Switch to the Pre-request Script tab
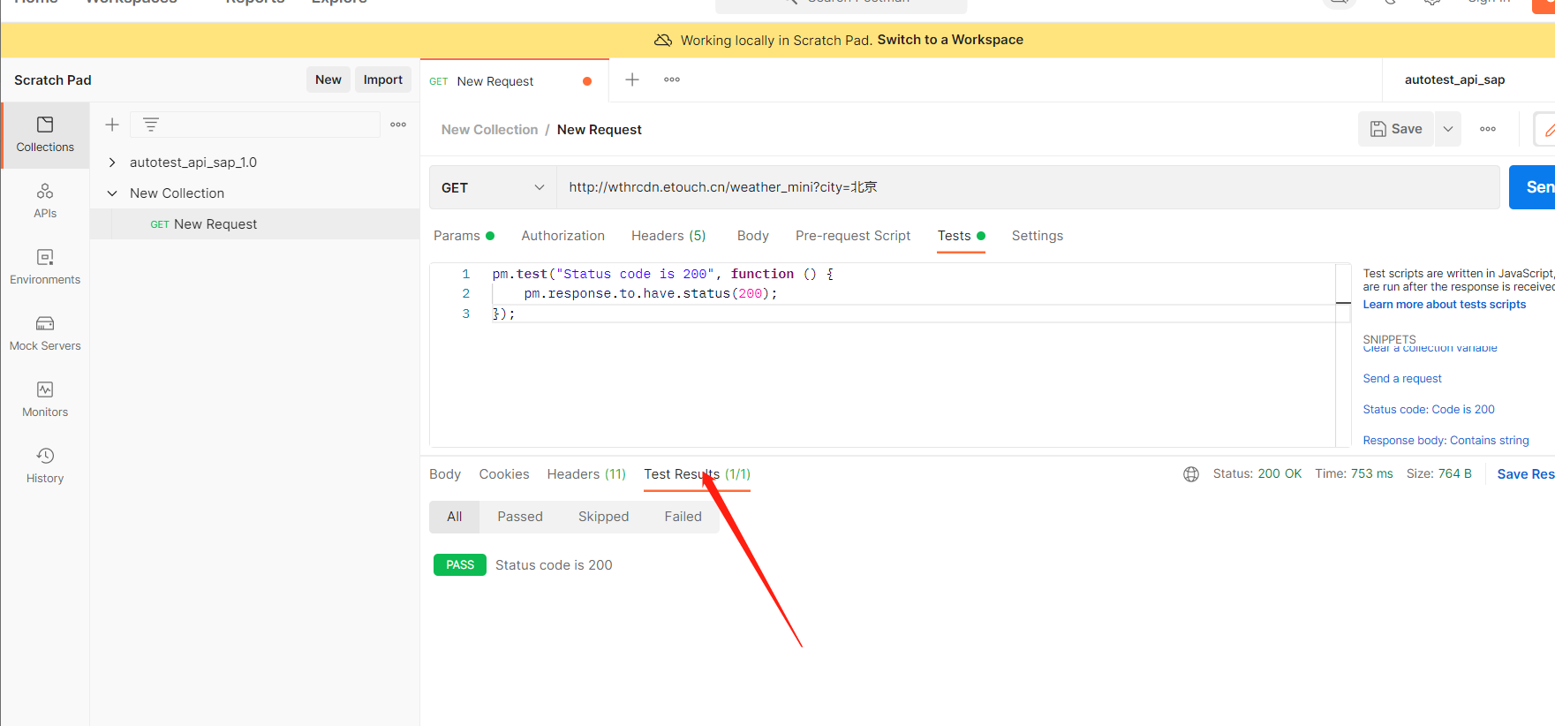The width and height of the screenshot is (1555, 726). pyautogui.click(x=853, y=236)
